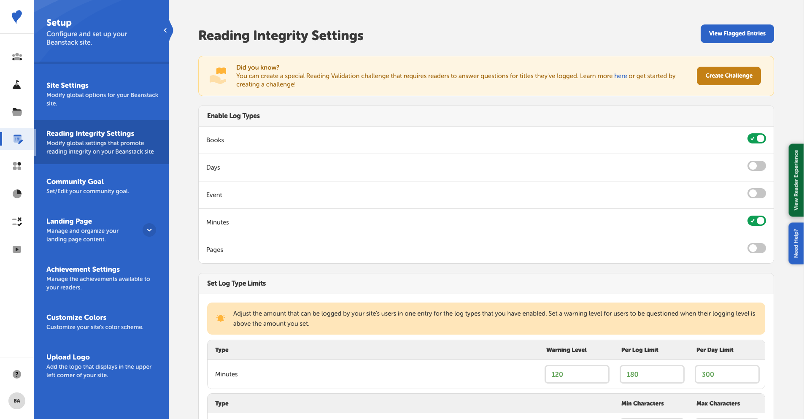Turn on the Days log type
The image size is (804, 419).
[x=756, y=165]
